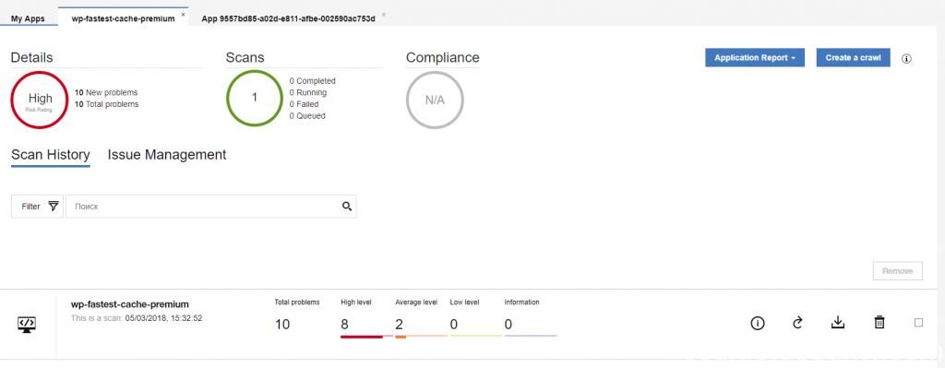Click the scan details info icon
Viewport: 945px width, 368px height.
pos(758,323)
